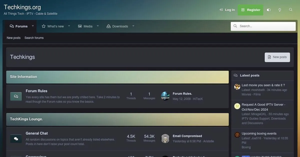Open the Movies - Films forum link

click(x=251, y=94)
